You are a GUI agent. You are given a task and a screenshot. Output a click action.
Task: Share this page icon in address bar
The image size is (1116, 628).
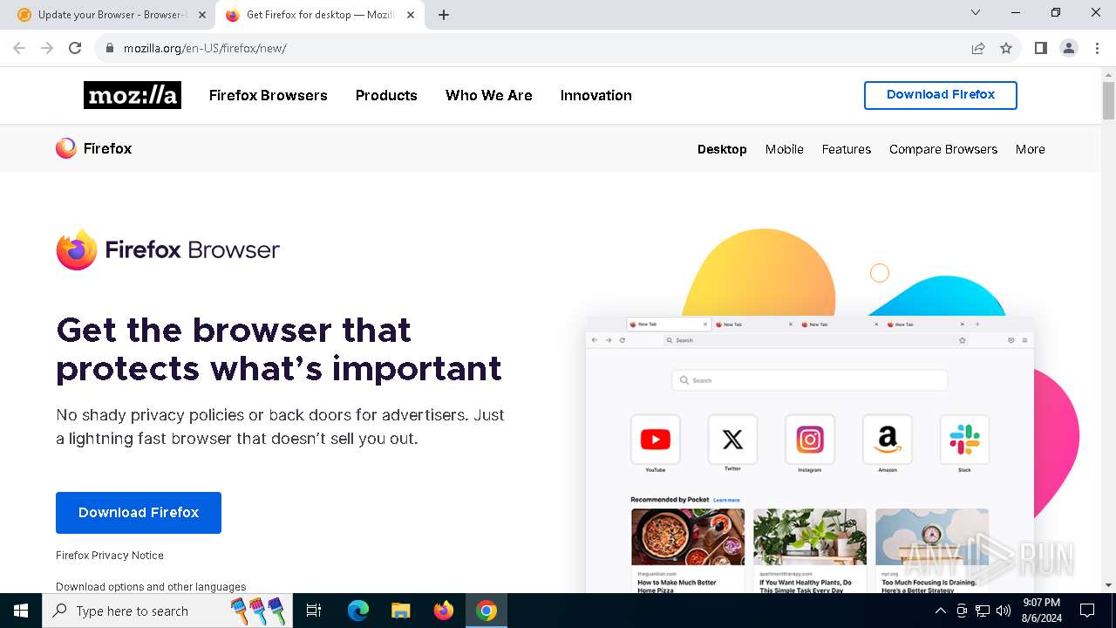click(x=978, y=48)
